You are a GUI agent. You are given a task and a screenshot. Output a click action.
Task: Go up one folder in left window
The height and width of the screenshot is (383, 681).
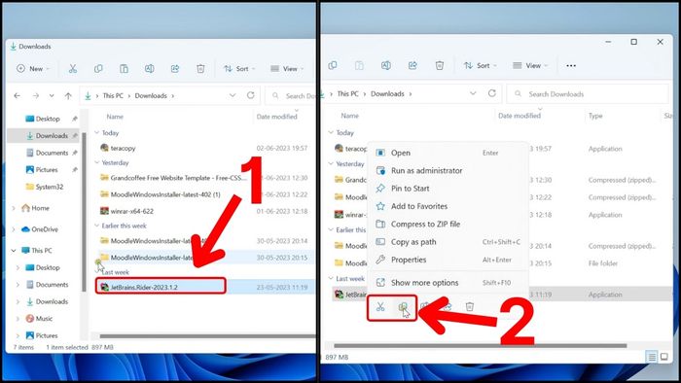(68, 95)
